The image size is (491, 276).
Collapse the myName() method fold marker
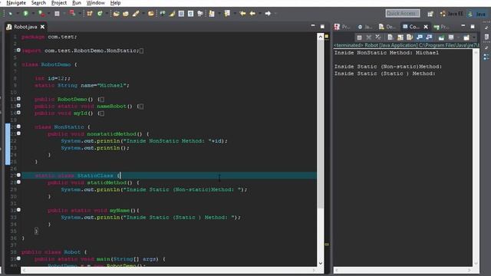(18, 210)
